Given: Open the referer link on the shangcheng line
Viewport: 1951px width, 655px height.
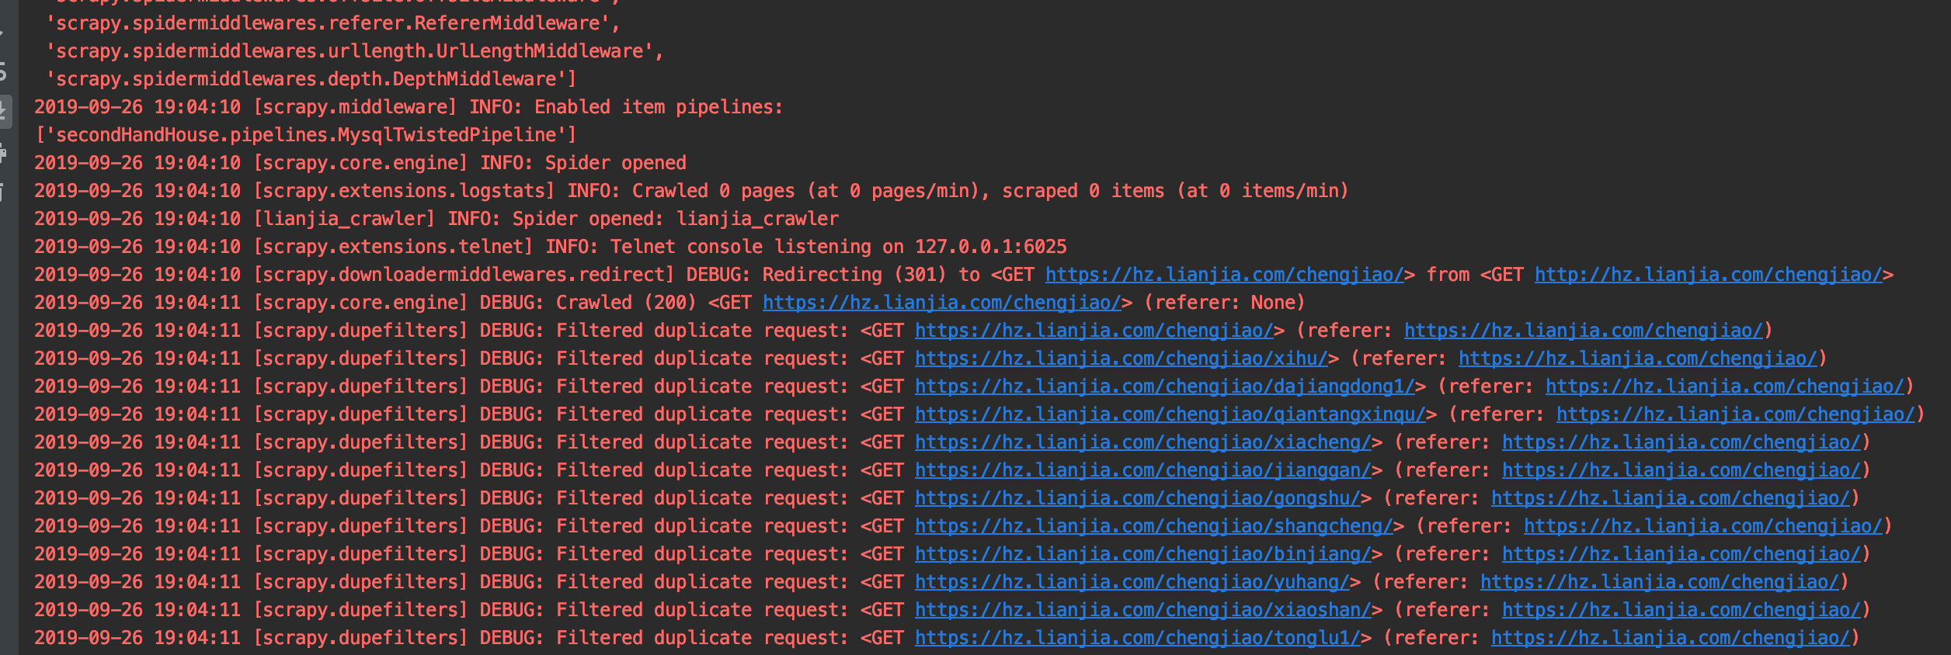Looking at the screenshot, I should tap(1703, 526).
